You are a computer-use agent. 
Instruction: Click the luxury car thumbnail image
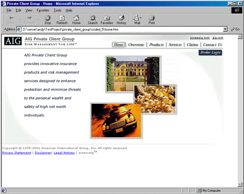click(116, 120)
